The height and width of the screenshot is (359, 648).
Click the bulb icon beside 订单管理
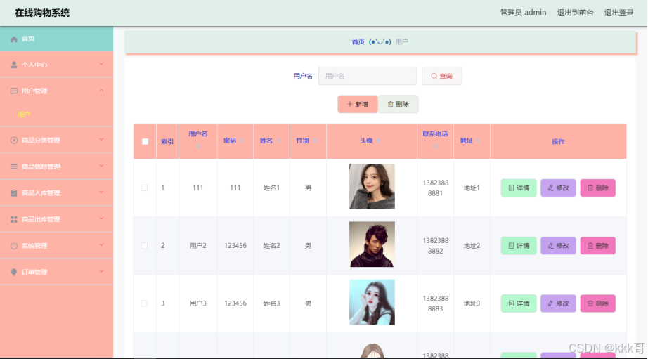point(14,272)
